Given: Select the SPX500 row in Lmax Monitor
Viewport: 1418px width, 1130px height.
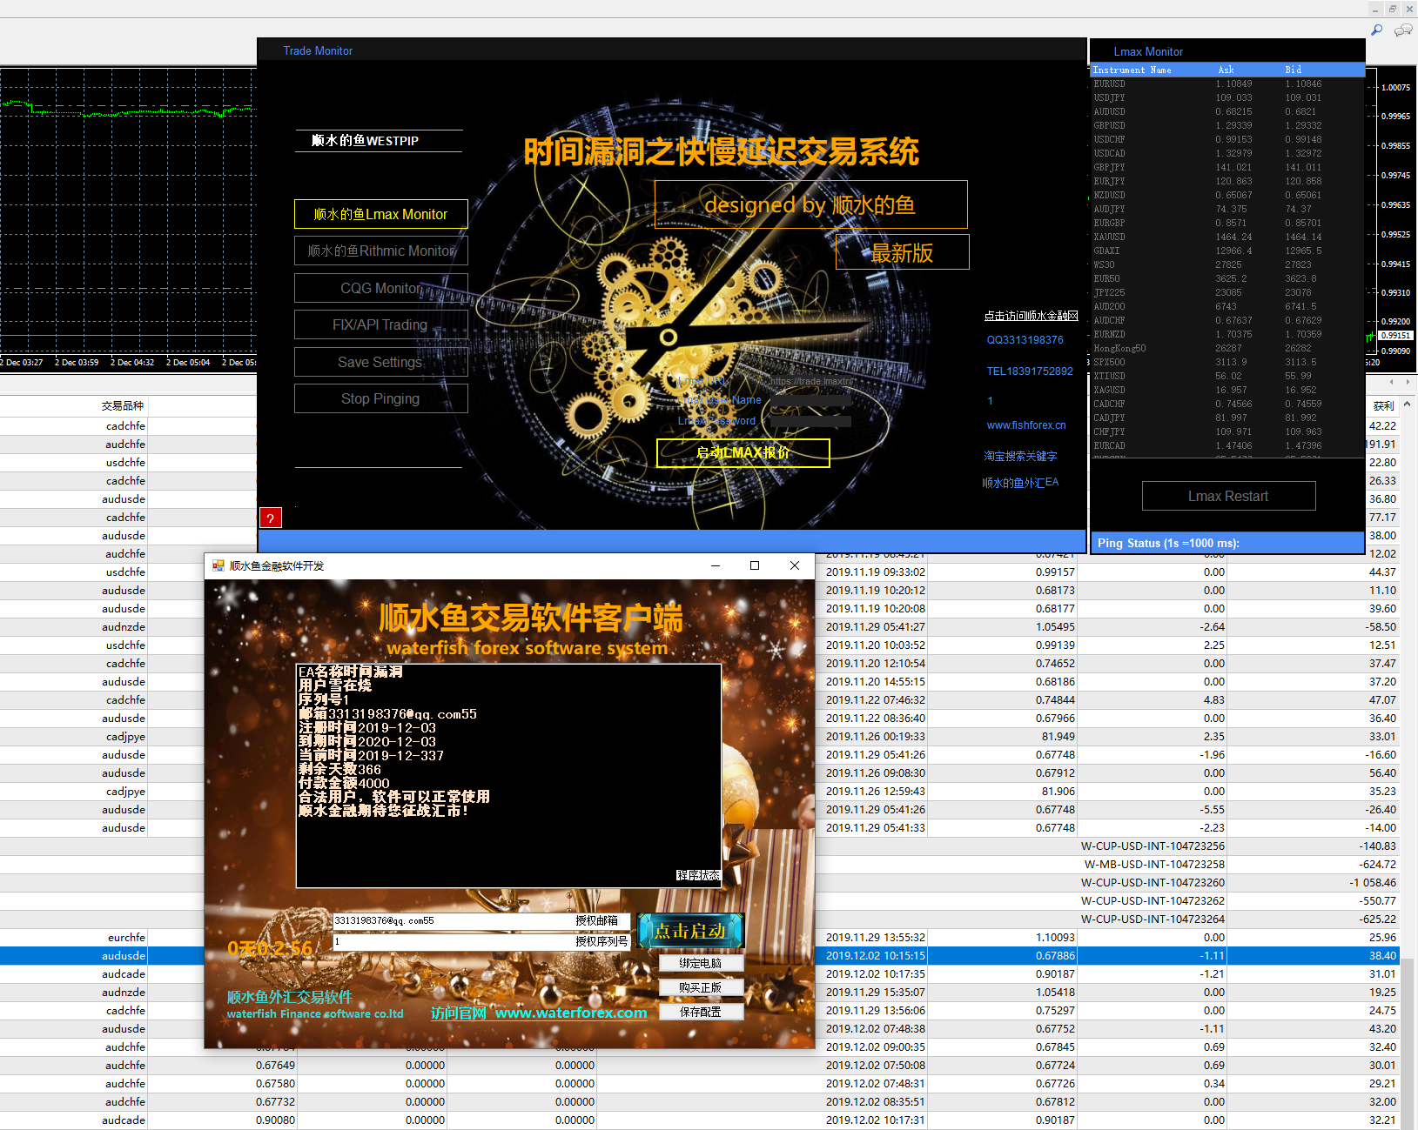Looking at the screenshot, I should coord(1227,362).
